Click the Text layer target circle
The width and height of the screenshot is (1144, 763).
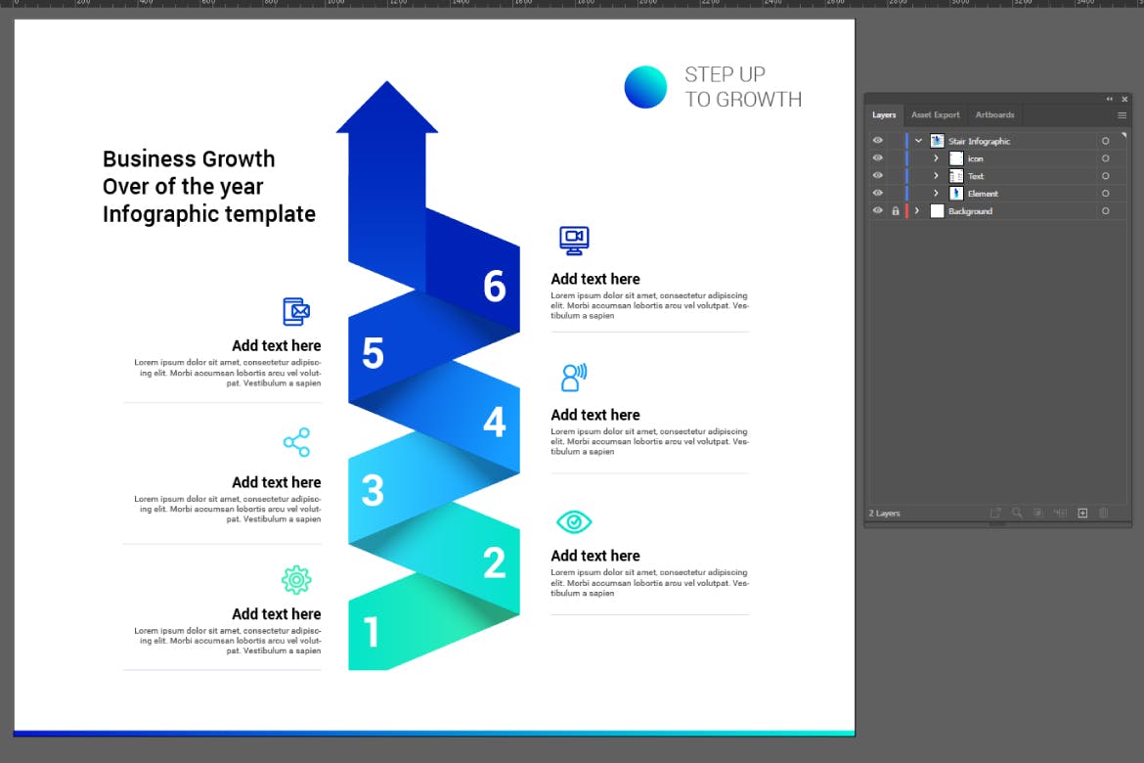point(1106,176)
